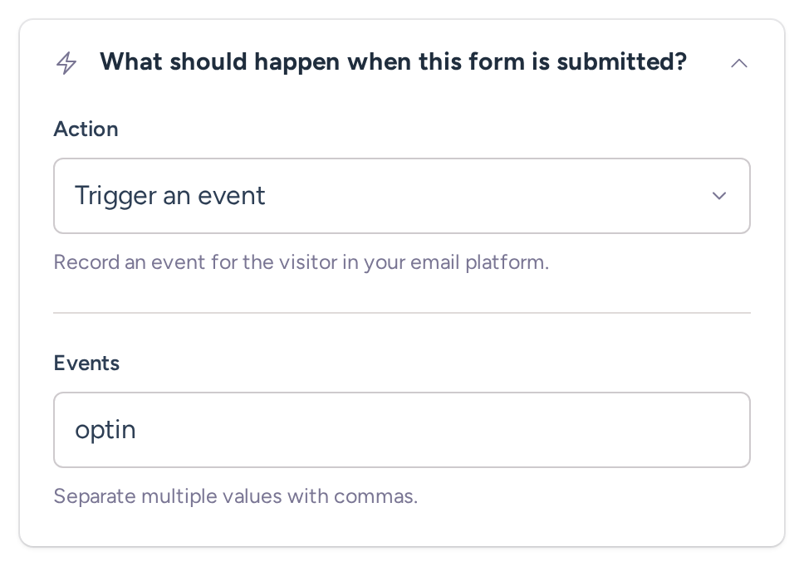The image size is (804, 566).
Task: Click the down chevron inside the Action dropdown
Action: pos(719,196)
